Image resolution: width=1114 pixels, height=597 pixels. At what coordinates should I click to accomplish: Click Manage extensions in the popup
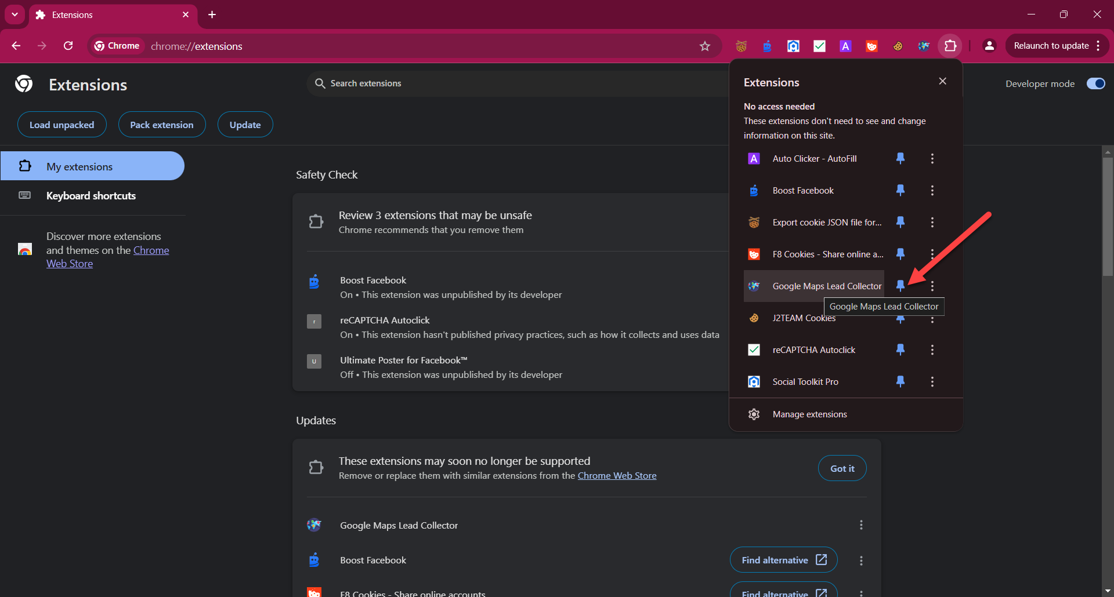tap(809, 414)
